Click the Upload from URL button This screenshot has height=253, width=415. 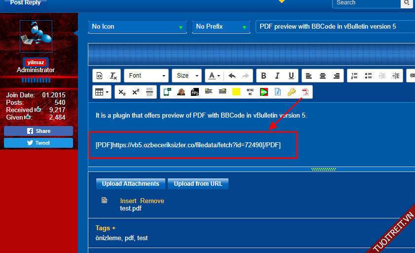(198, 184)
